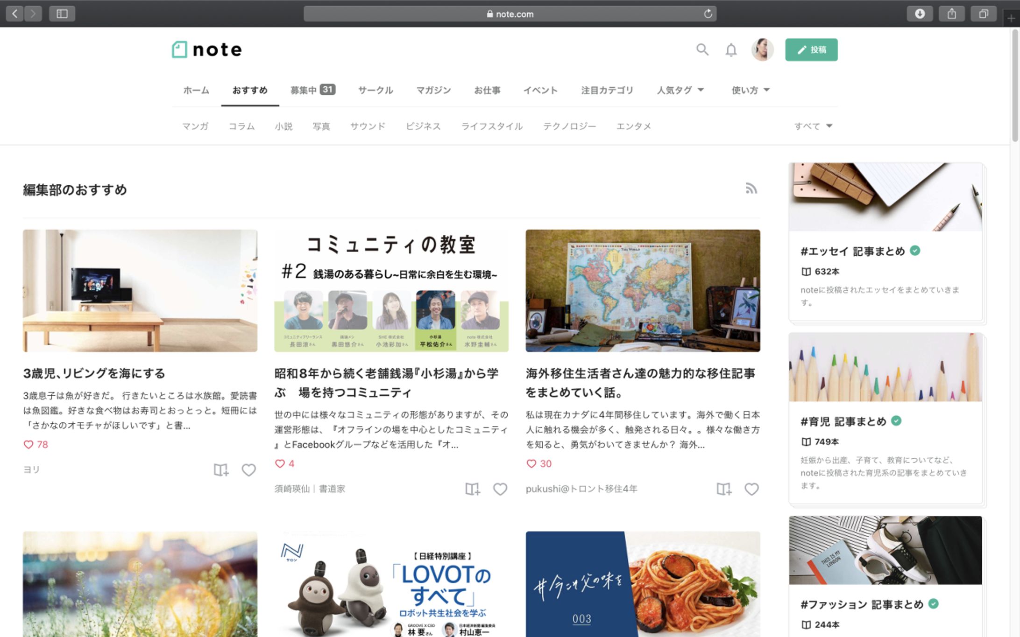
Task: Click the Safari share icon
Action: tap(951, 14)
